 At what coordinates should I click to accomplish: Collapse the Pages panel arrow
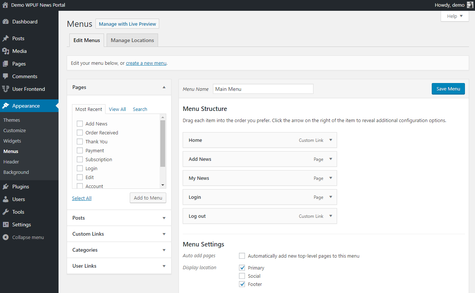pos(164,87)
